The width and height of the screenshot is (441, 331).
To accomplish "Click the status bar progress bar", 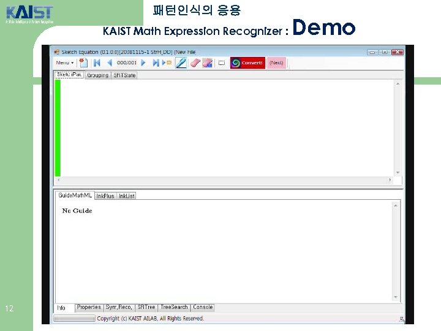I will click(x=74, y=318).
